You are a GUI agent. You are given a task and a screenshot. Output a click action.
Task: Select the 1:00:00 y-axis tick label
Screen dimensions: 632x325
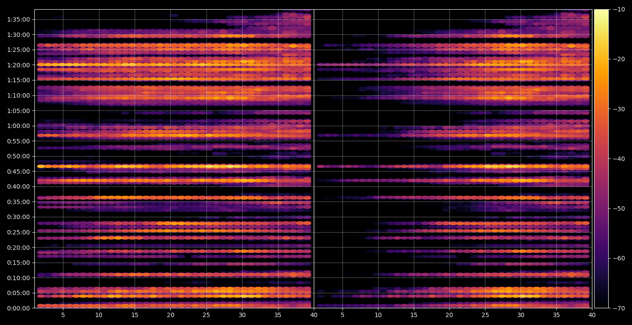click(x=18, y=126)
